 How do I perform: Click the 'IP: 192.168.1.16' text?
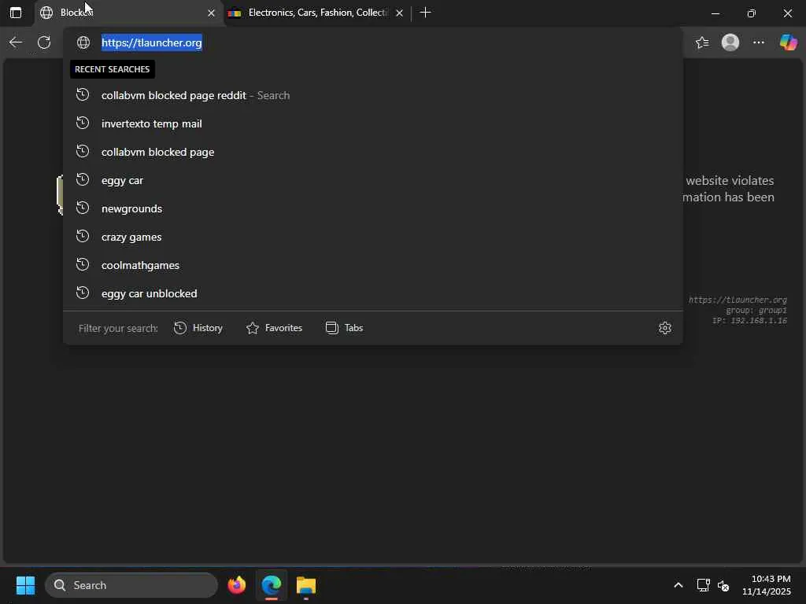749,321
